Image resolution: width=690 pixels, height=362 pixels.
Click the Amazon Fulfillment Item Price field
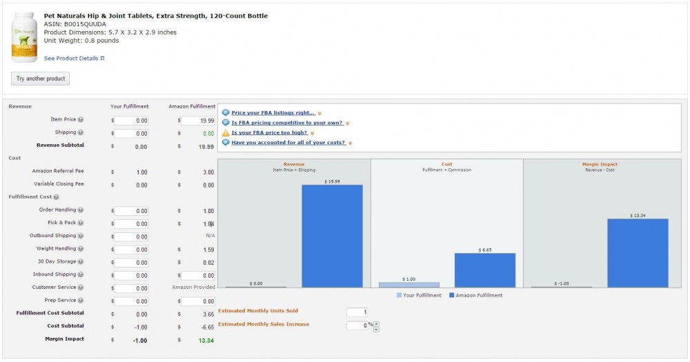coord(198,121)
